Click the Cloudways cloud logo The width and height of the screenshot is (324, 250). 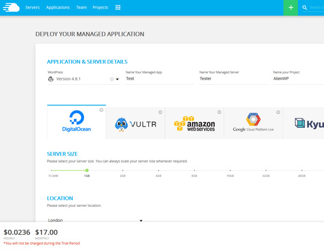(11, 7)
